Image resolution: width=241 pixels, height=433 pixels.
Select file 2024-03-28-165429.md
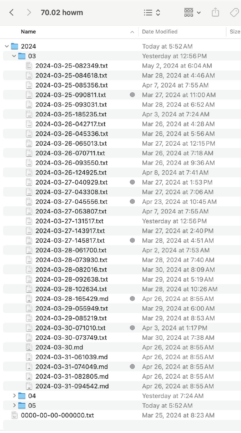[x=72, y=299]
